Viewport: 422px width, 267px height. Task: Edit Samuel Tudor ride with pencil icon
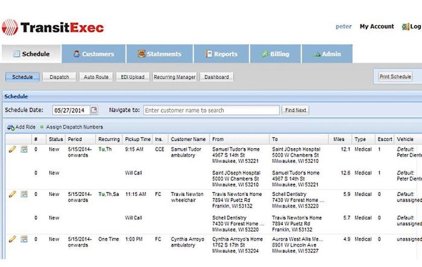point(12,149)
